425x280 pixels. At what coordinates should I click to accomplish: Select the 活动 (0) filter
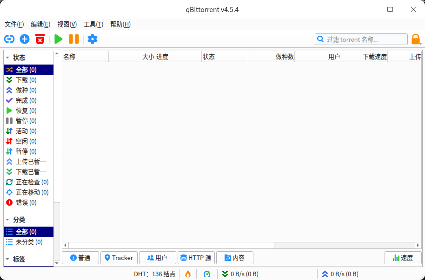[29, 131]
